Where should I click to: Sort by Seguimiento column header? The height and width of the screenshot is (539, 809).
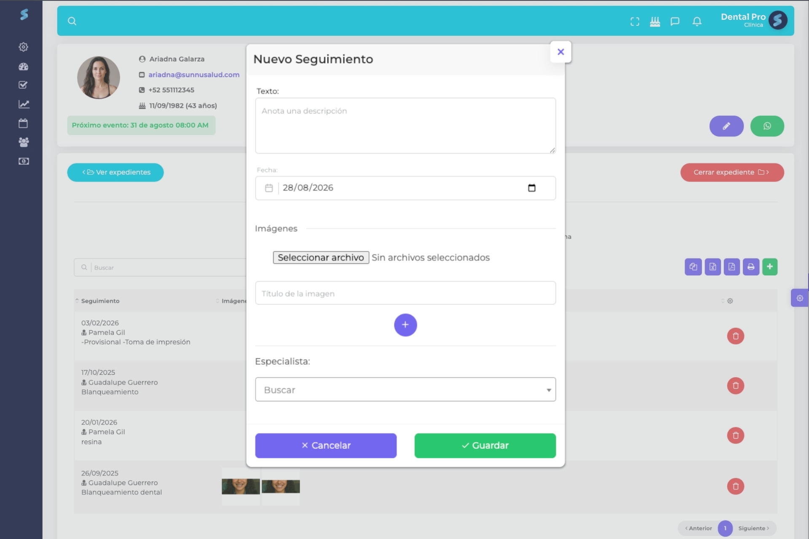(x=100, y=301)
